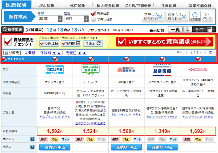The width and height of the screenshot is (218, 153).
Task: Open the 就業不能保険 tab
Action: [x=200, y=6]
